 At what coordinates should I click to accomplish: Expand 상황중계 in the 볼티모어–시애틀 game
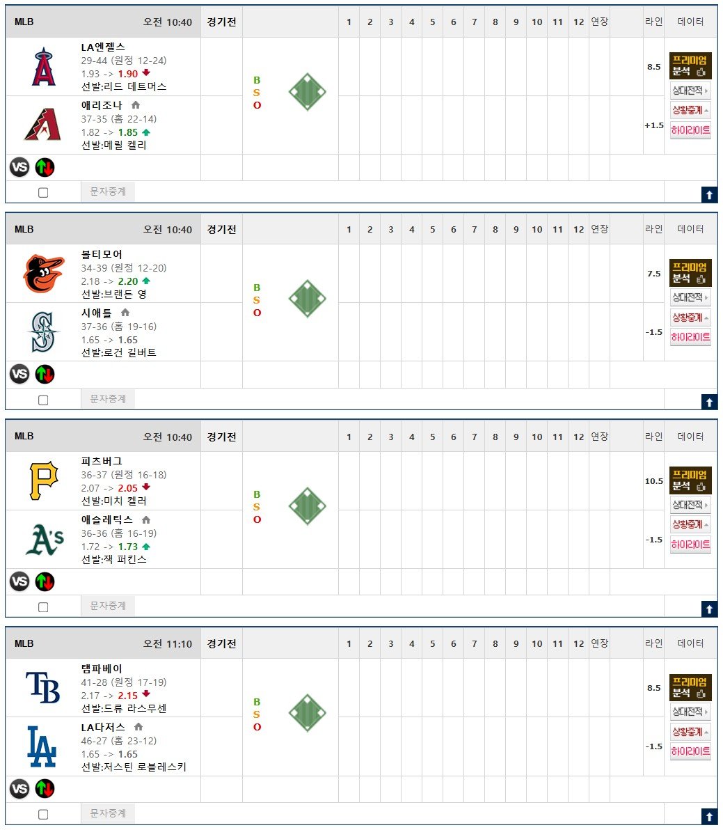click(690, 318)
